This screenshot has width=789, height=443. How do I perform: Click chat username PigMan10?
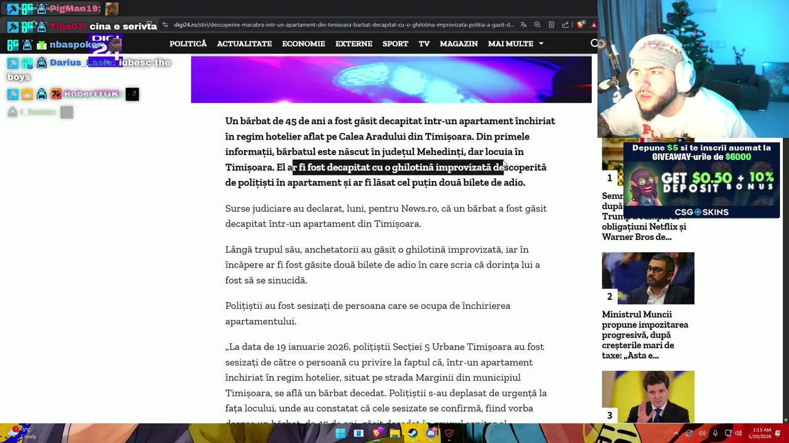[75, 9]
